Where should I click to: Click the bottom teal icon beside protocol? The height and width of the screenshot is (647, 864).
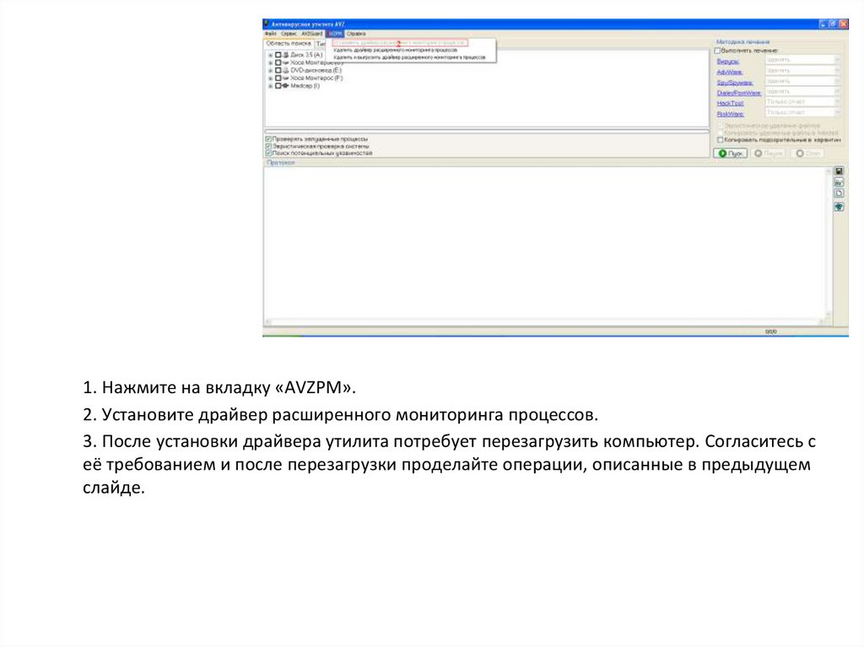click(839, 207)
